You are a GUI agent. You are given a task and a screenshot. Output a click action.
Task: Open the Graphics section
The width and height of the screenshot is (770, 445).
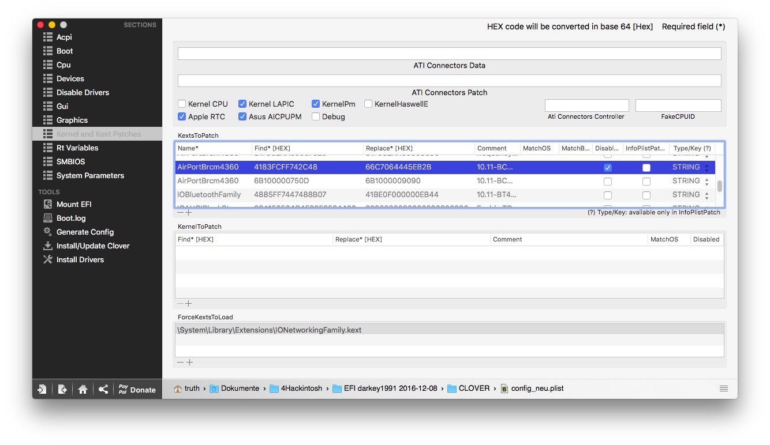point(72,120)
